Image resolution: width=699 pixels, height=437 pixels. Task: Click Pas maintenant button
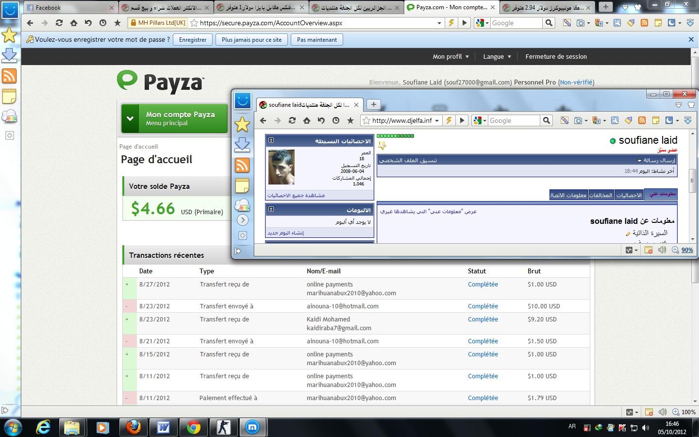[x=317, y=40]
